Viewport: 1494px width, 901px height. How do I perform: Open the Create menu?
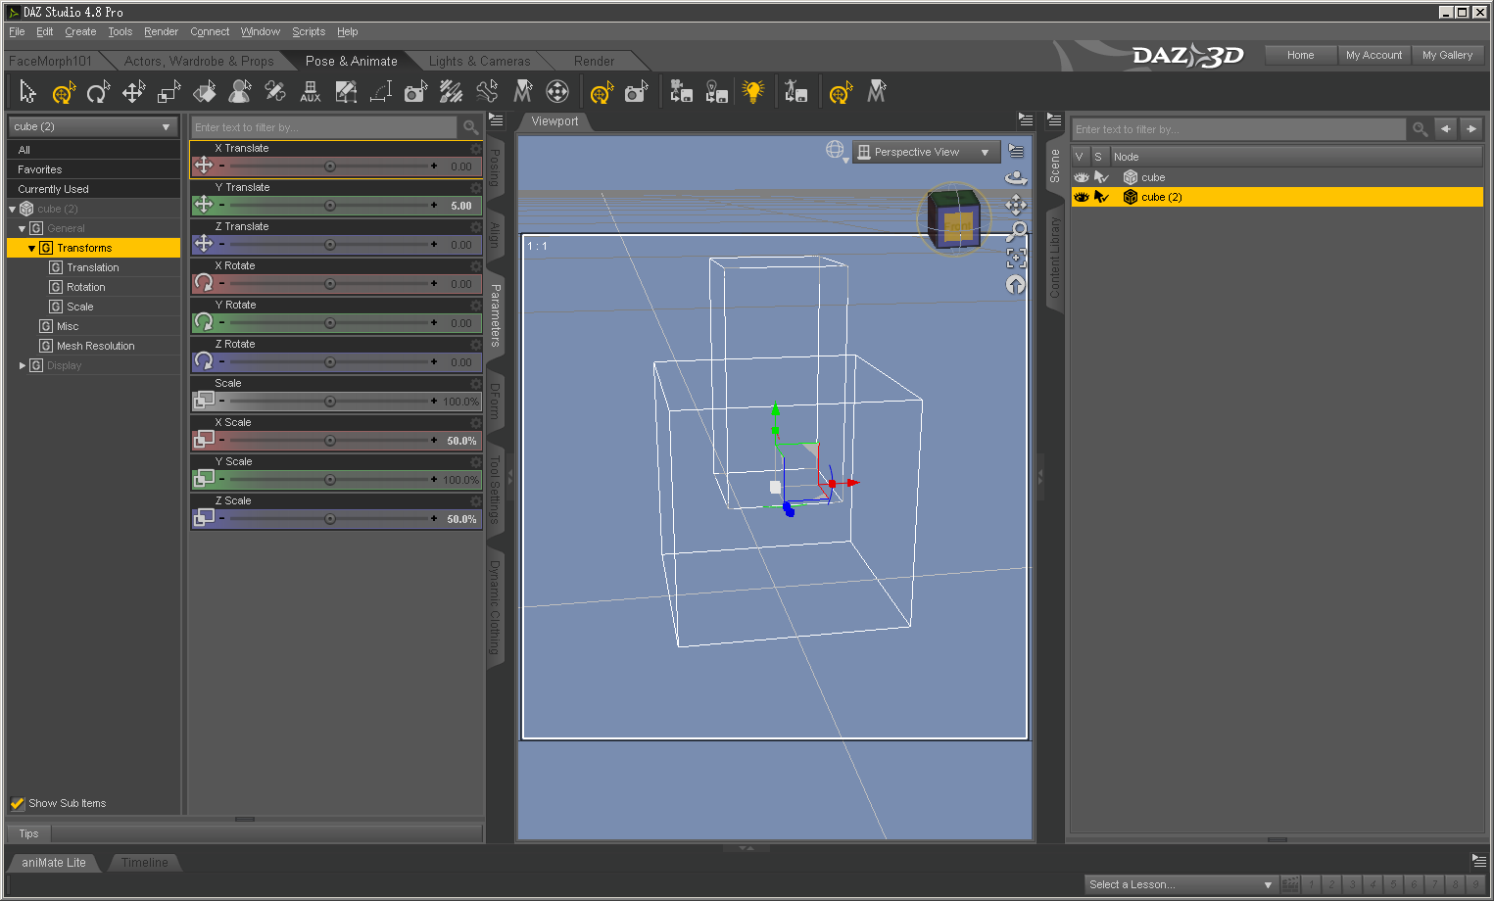80,31
